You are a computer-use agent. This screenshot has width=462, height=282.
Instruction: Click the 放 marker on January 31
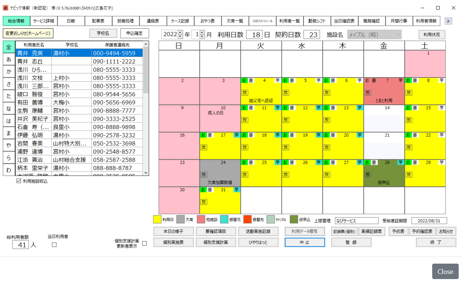(203, 202)
